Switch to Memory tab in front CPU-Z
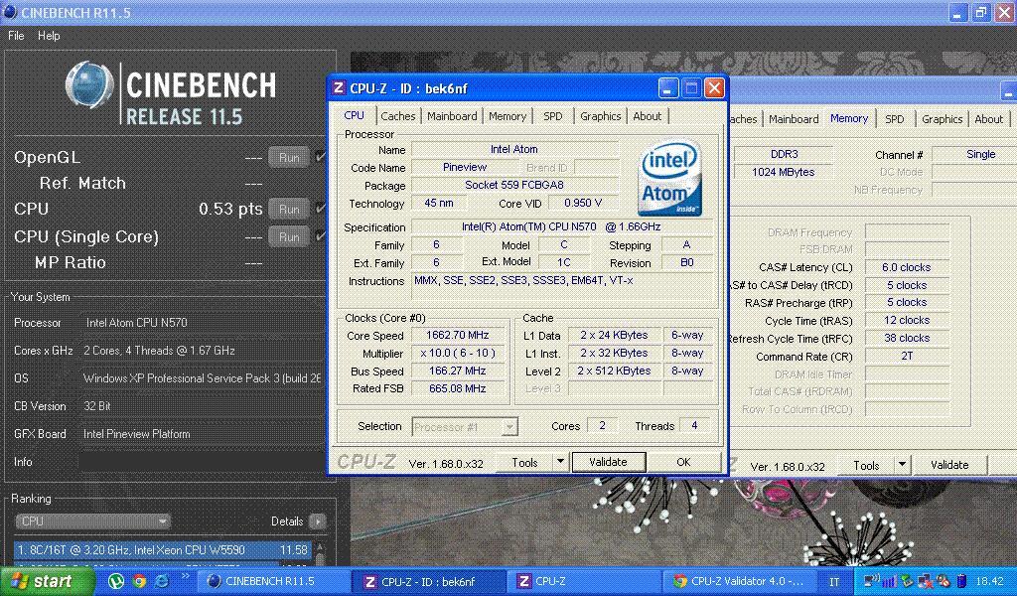 508,116
